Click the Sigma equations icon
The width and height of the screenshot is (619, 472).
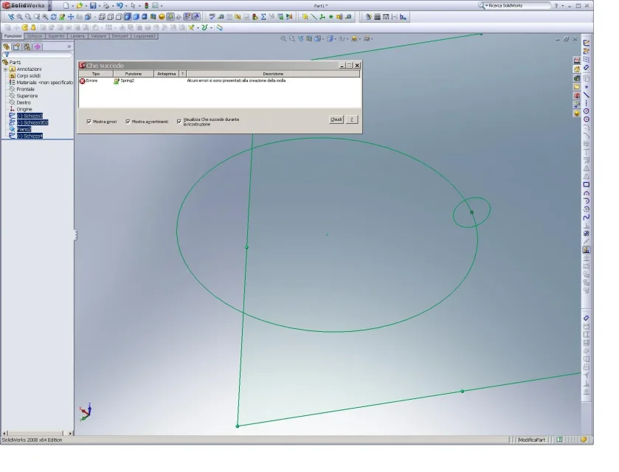click(263, 16)
